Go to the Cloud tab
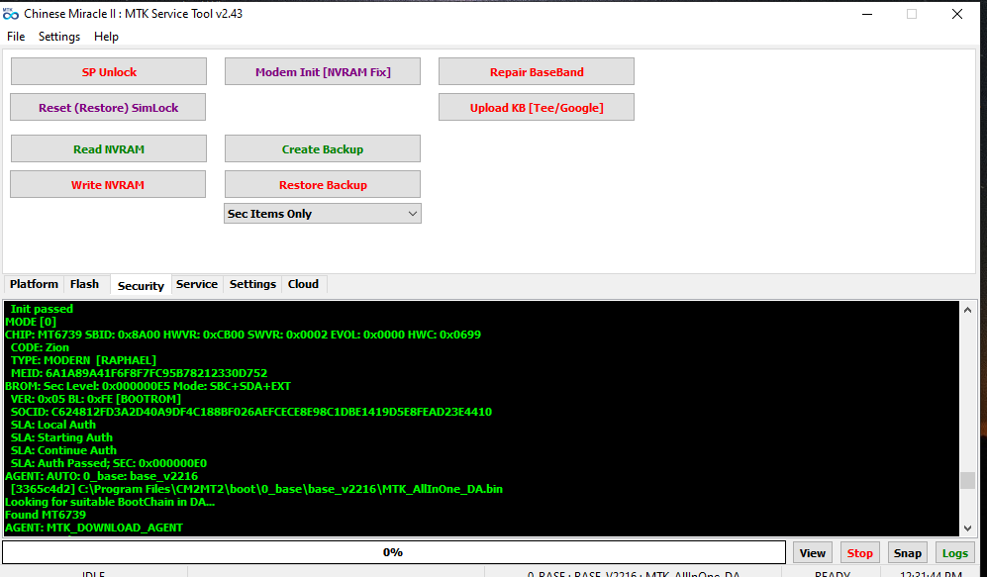This screenshot has height=577, width=987. pyautogui.click(x=303, y=284)
